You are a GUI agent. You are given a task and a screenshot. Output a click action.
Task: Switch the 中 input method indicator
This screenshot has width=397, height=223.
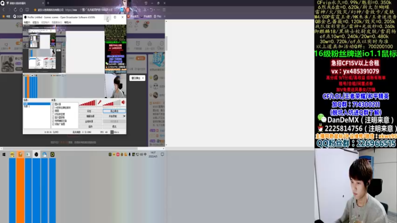pos(145,154)
